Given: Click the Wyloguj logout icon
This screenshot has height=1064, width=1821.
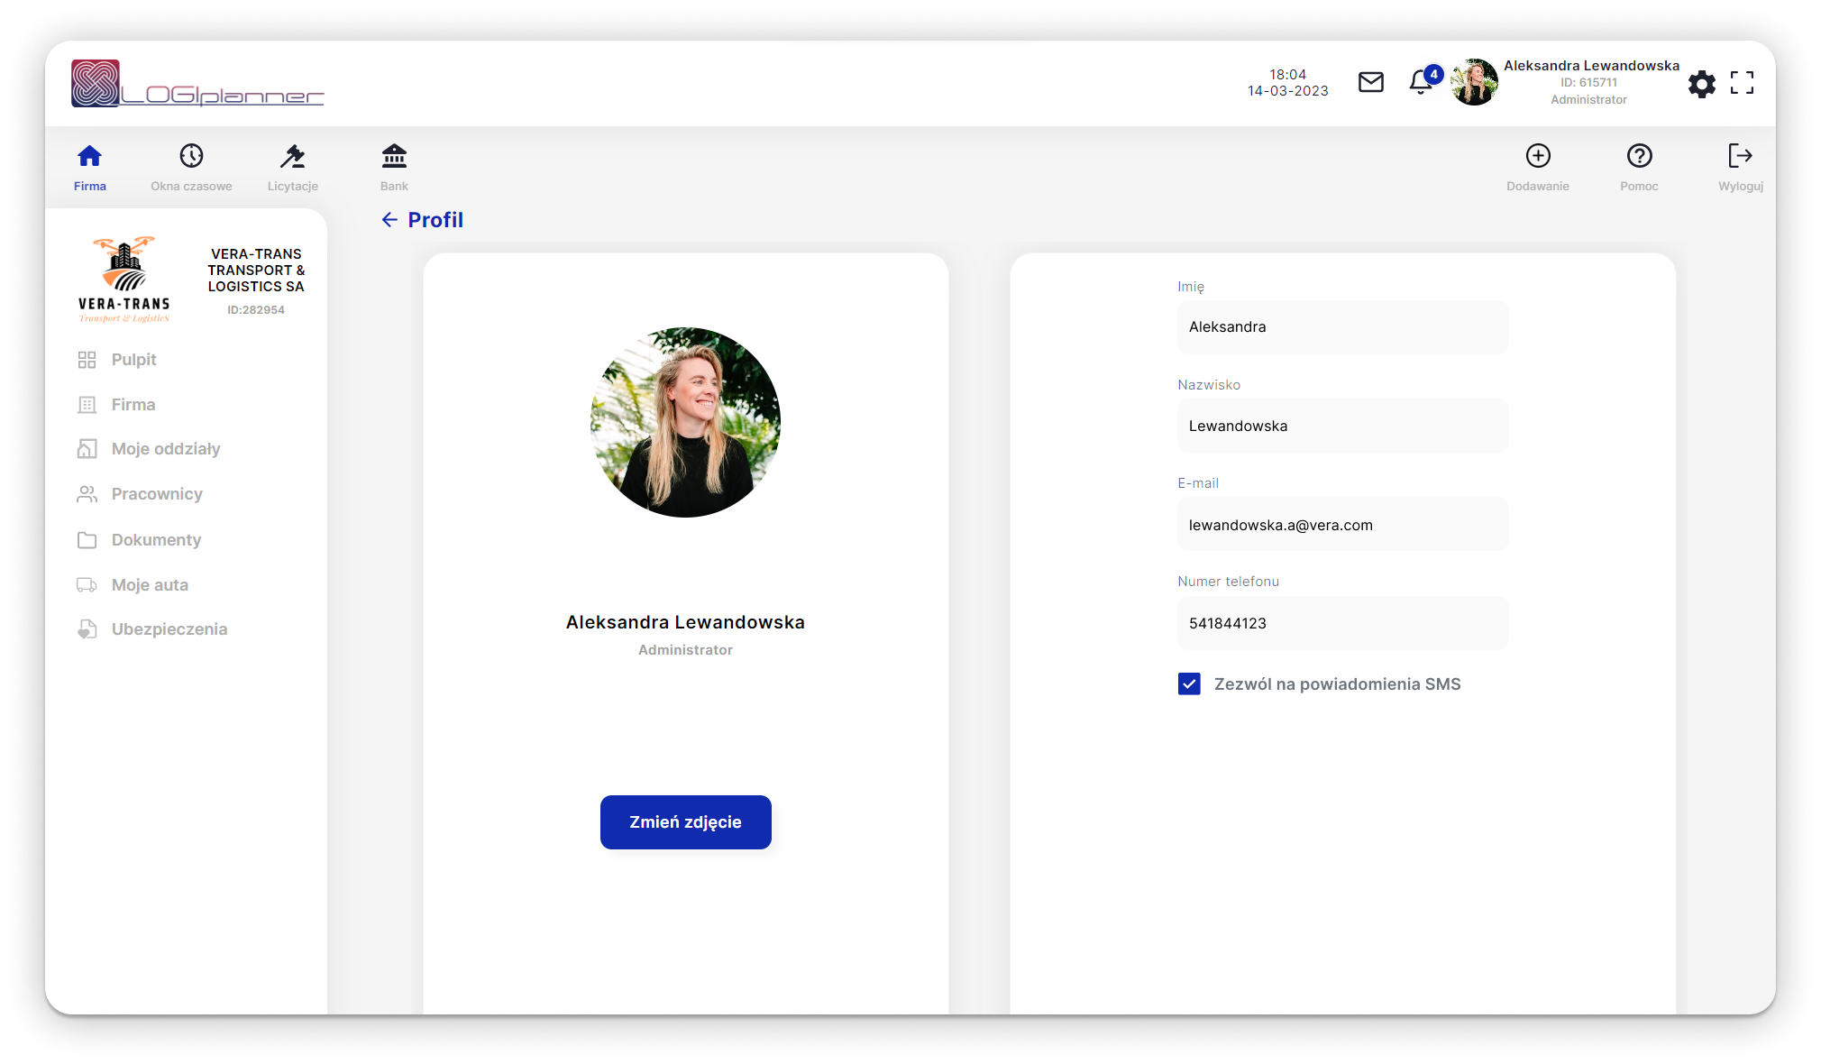Looking at the screenshot, I should click(1740, 156).
